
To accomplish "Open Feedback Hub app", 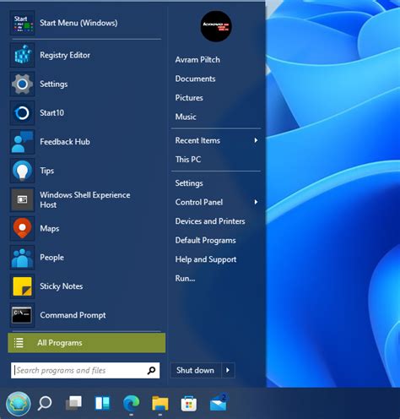I will tap(84, 142).
